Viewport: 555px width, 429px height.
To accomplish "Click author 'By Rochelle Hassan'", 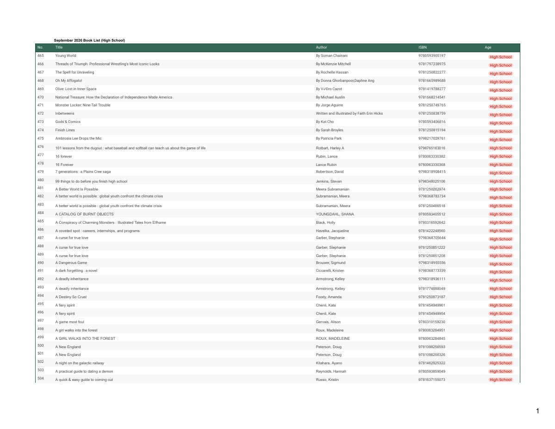I will click(x=332, y=72).
